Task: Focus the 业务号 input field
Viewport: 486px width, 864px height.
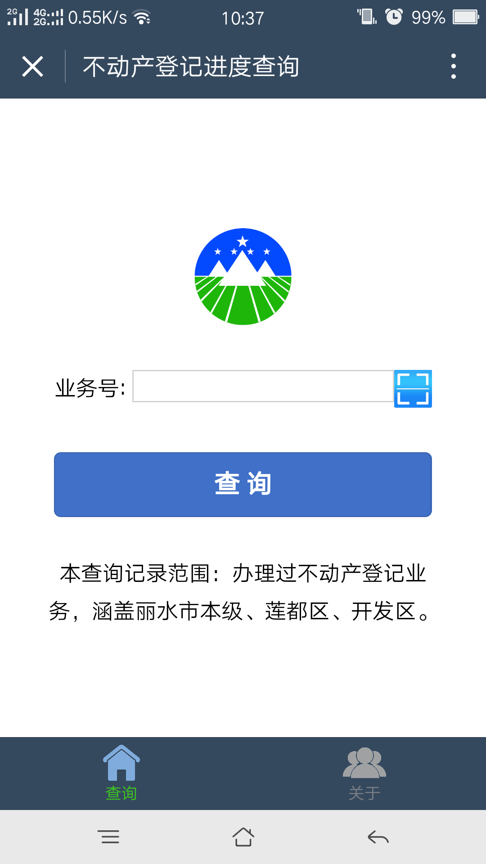Action: click(x=263, y=386)
